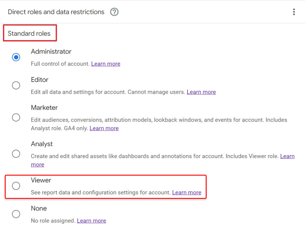The width and height of the screenshot is (305, 228).
Task: Open the three-dot more options menu
Action: (294, 12)
